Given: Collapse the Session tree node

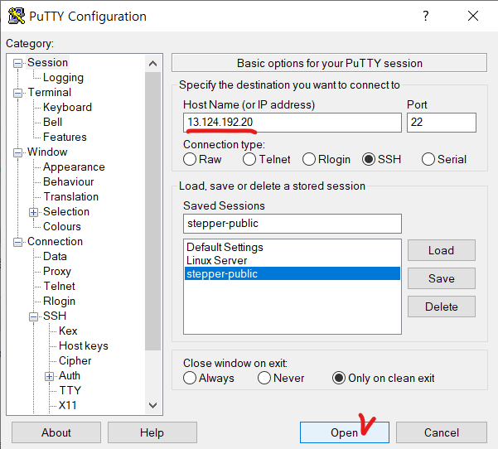Looking at the screenshot, I should (17, 63).
